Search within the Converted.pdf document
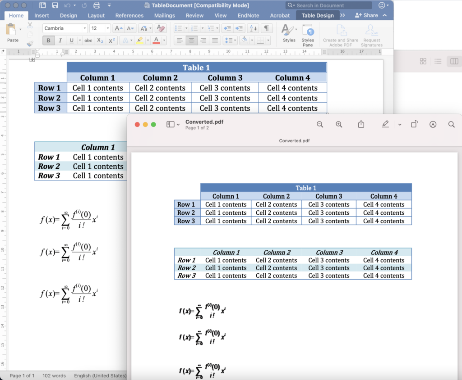This screenshot has width=462, height=380. (x=451, y=125)
